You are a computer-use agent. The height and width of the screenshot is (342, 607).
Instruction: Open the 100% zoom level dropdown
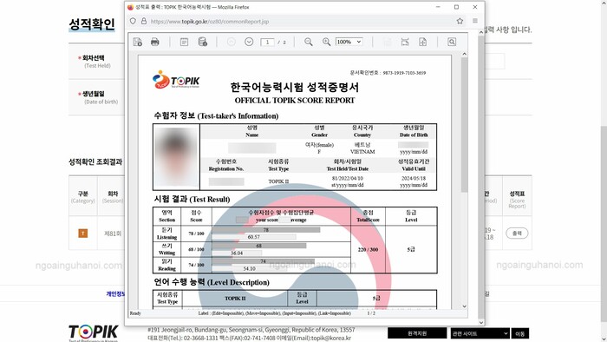coord(349,42)
